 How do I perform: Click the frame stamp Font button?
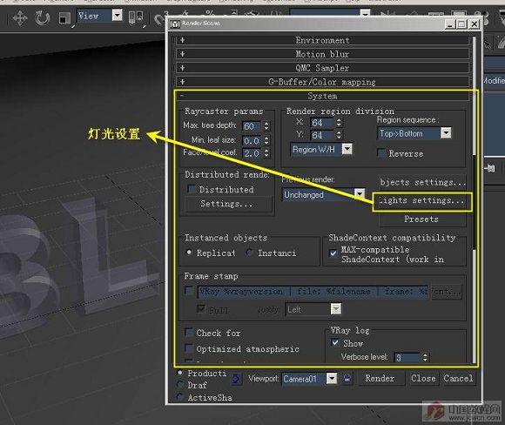tap(447, 292)
